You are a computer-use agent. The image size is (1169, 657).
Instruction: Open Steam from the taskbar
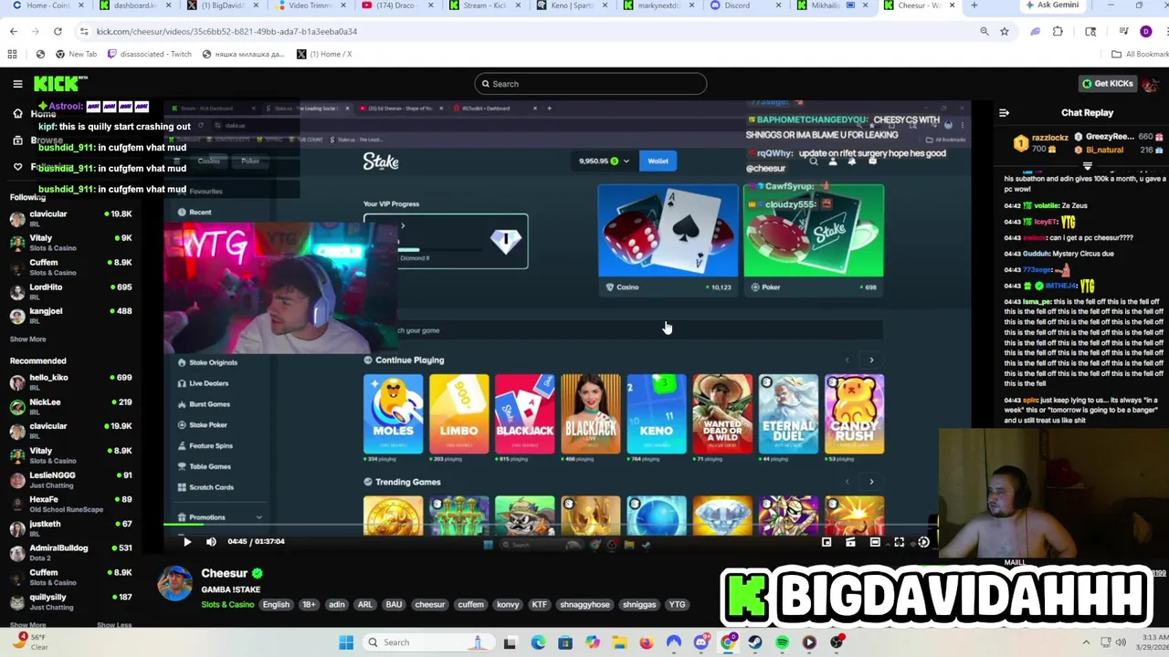pos(755,642)
